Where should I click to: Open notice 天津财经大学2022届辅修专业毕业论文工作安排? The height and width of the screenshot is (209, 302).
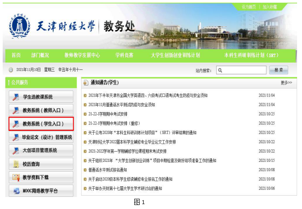click(x=132, y=142)
